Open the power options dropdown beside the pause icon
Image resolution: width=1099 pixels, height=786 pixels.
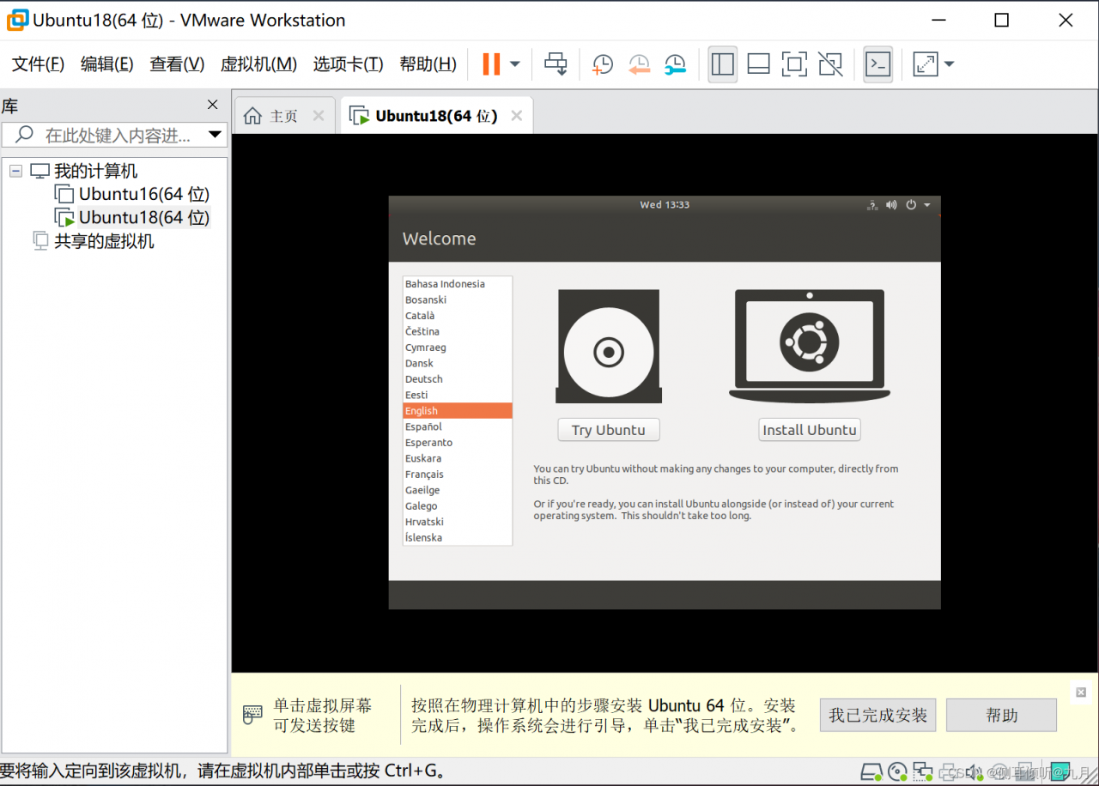515,64
